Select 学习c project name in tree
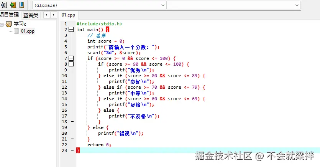The width and height of the screenshot is (320, 167). (20, 24)
